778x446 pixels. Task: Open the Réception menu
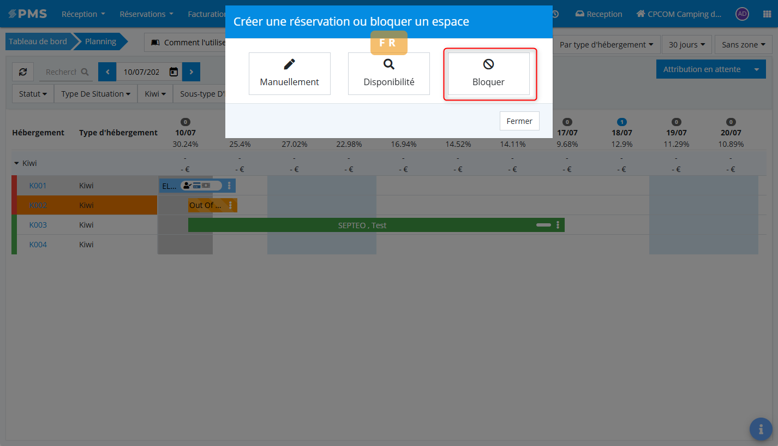tap(83, 14)
